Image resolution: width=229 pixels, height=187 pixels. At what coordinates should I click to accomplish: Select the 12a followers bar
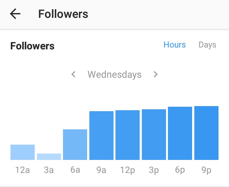23,152
